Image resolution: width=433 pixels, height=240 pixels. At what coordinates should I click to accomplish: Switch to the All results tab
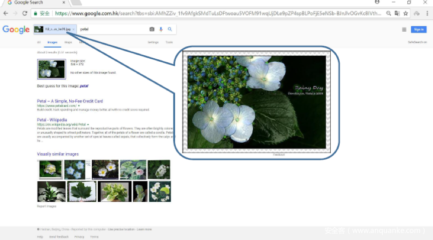tap(39, 42)
